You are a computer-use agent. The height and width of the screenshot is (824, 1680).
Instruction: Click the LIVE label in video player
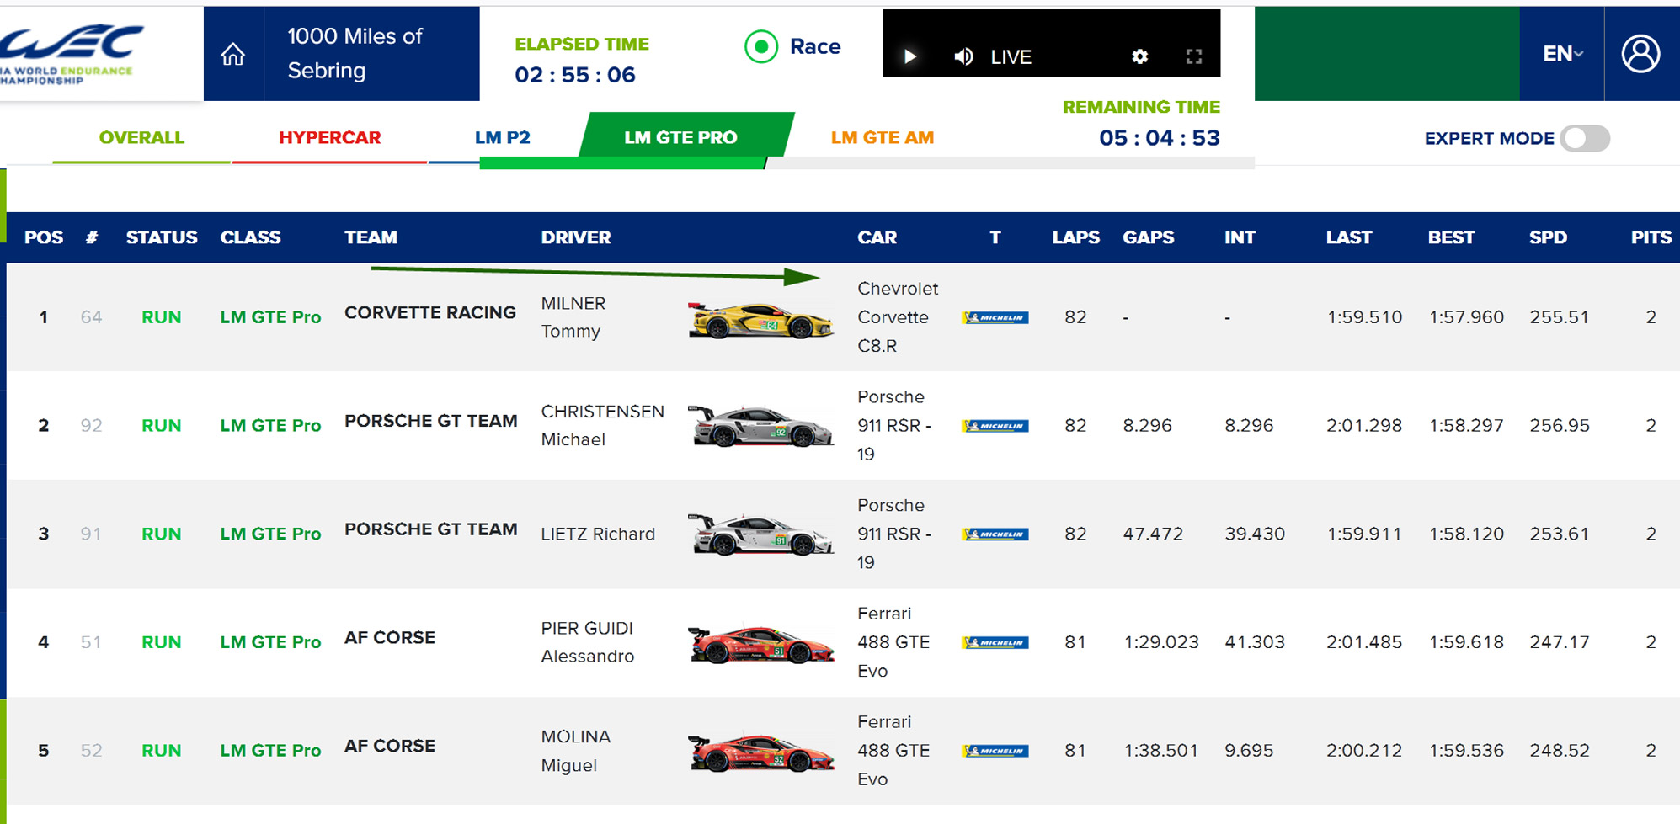click(x=1011, y=57)
